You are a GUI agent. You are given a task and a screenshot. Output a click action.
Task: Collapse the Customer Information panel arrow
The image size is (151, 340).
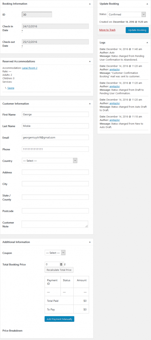pos(90,104)
